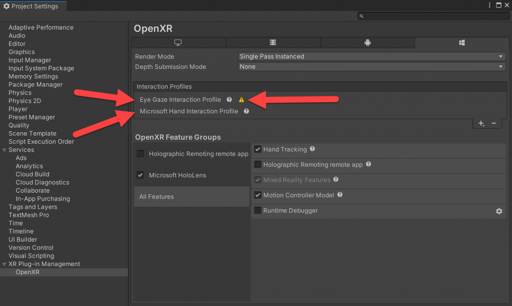The width and height of the screenshot is (512, 306).
Task: Switch to the Universal Windows Platform tab
Action: point(461,43)
